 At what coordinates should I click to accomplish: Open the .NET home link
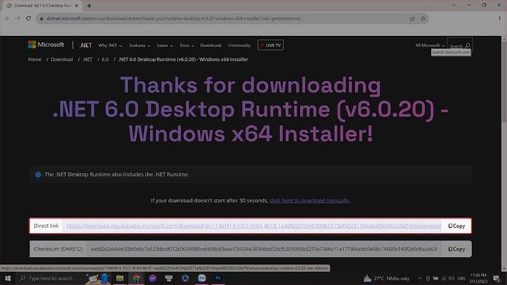tap(85, 45)
